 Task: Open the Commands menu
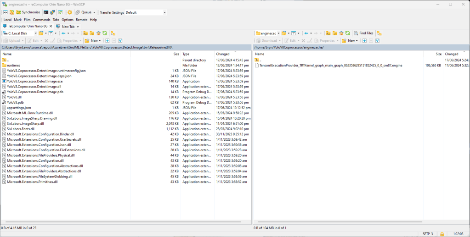pyautogui.click(x=41, y=20)
